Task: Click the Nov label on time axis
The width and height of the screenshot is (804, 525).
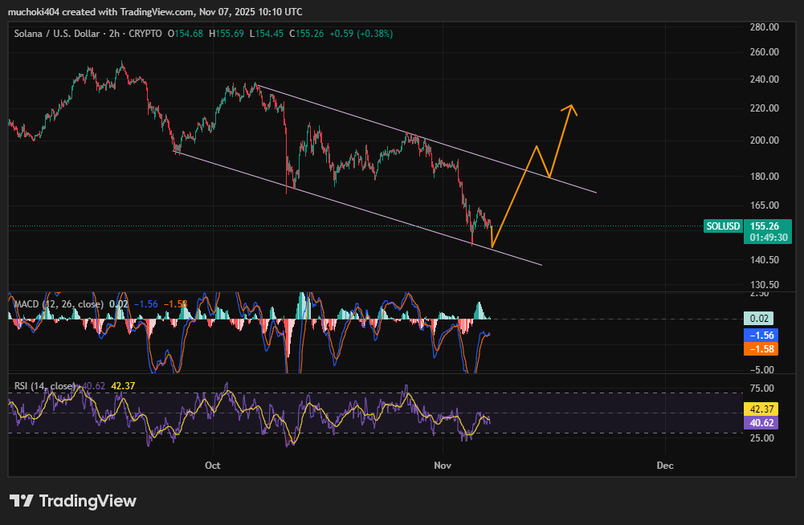Action: [442, 466]
